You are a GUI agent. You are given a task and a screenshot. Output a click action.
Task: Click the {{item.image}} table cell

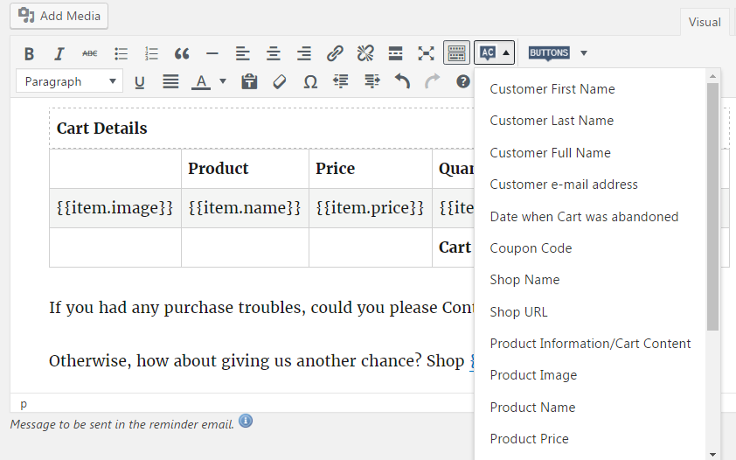coord(115,208)
